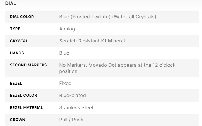
Task: Click the Analog value text
Action: pos(67,29)
